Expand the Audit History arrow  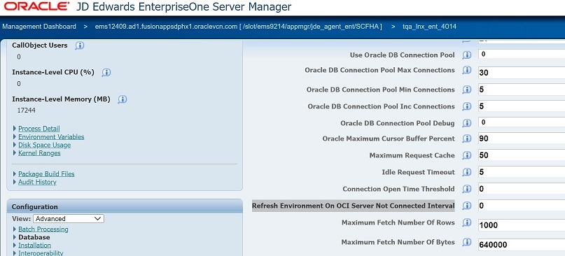coord(15,182)
